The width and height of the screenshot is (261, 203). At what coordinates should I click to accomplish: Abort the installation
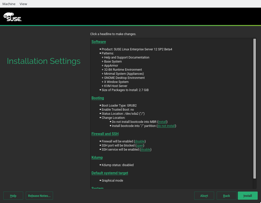(x=204, y=196)
